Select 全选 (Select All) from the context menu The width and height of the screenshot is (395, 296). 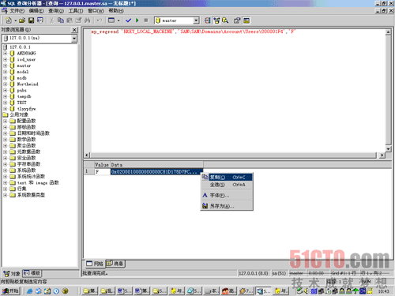[227, 185]
